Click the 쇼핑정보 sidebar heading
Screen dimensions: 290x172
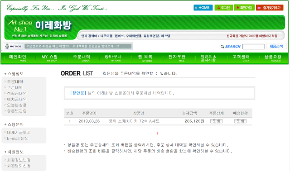point(15,74)
